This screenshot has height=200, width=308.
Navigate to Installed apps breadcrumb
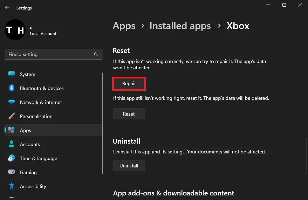180,26
